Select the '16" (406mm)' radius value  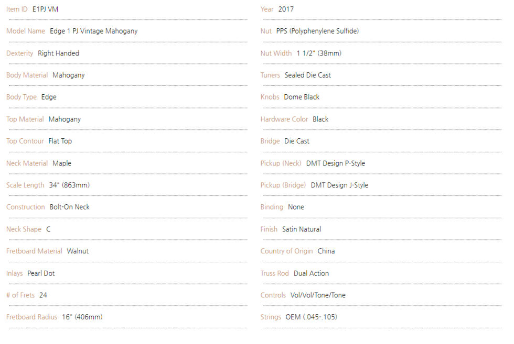(x=82, y=317)
